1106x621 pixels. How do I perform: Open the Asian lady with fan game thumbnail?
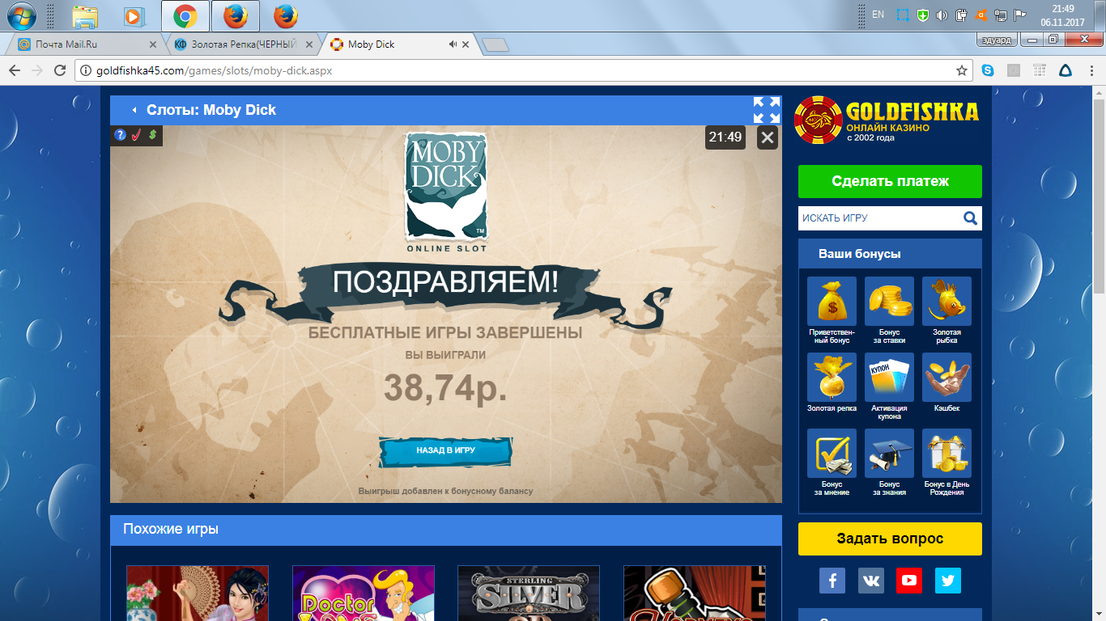tap(198, 593)
